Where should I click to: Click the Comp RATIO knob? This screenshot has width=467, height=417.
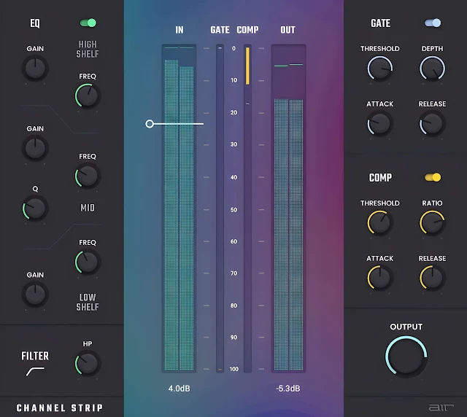point(432,223)
